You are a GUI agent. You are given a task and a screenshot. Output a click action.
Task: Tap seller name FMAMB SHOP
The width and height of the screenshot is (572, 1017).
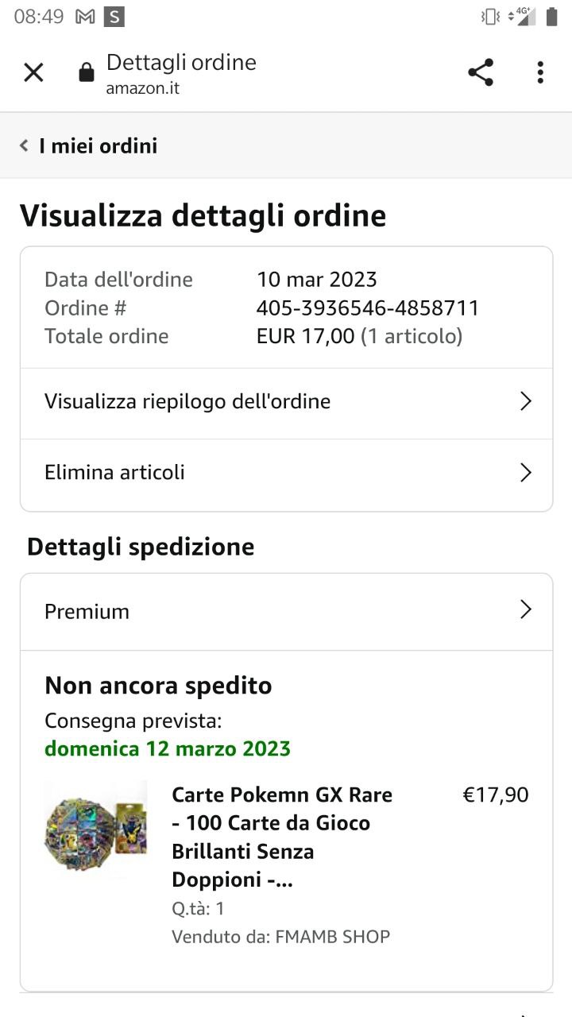332,937
